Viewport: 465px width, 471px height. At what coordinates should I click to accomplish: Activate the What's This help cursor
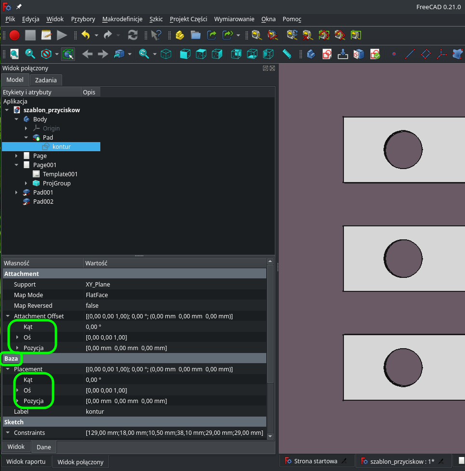155,35
